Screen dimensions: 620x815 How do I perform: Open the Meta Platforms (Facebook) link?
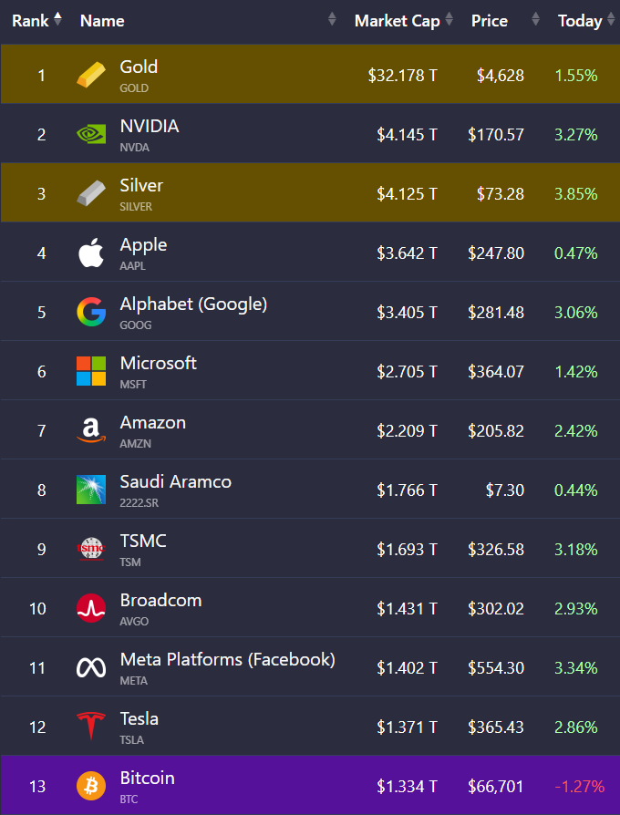(x=228, y=660)
